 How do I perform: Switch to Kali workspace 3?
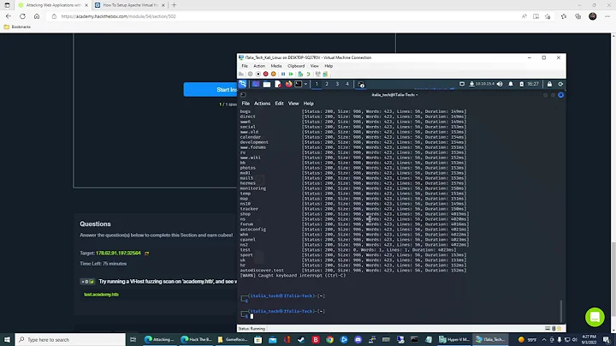[x=337, y=84]
